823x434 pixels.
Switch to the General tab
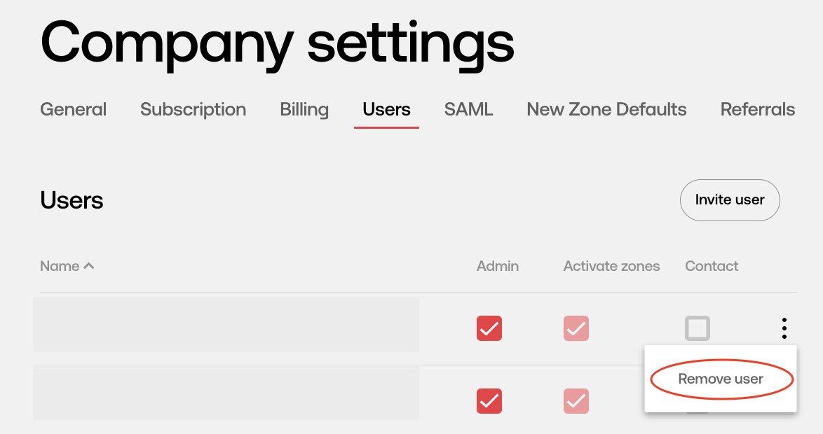[x=74, y=109]
